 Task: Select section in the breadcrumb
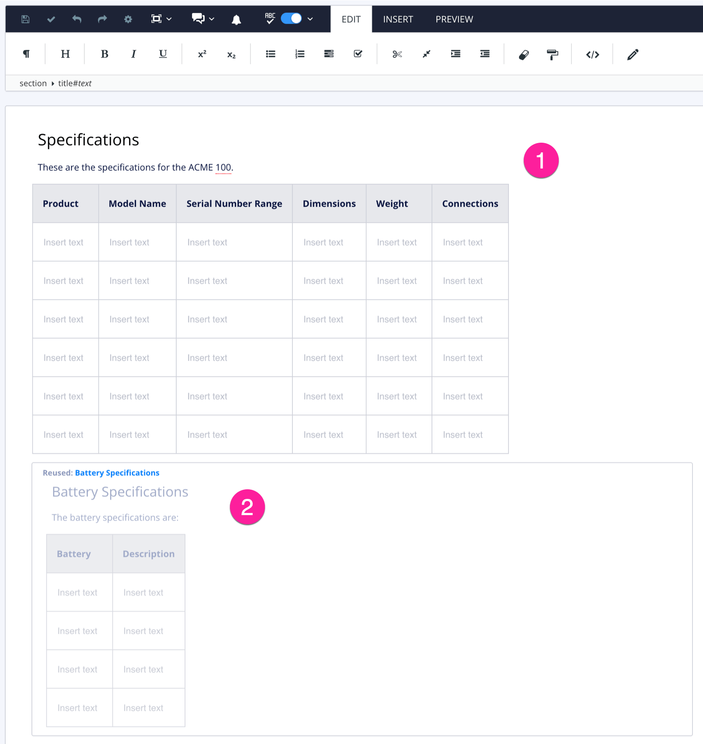pyautogui.click(x=33, y=83)
